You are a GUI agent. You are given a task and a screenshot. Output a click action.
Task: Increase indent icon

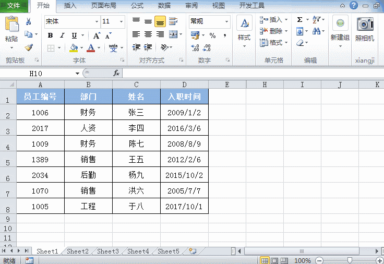[148, 47]
